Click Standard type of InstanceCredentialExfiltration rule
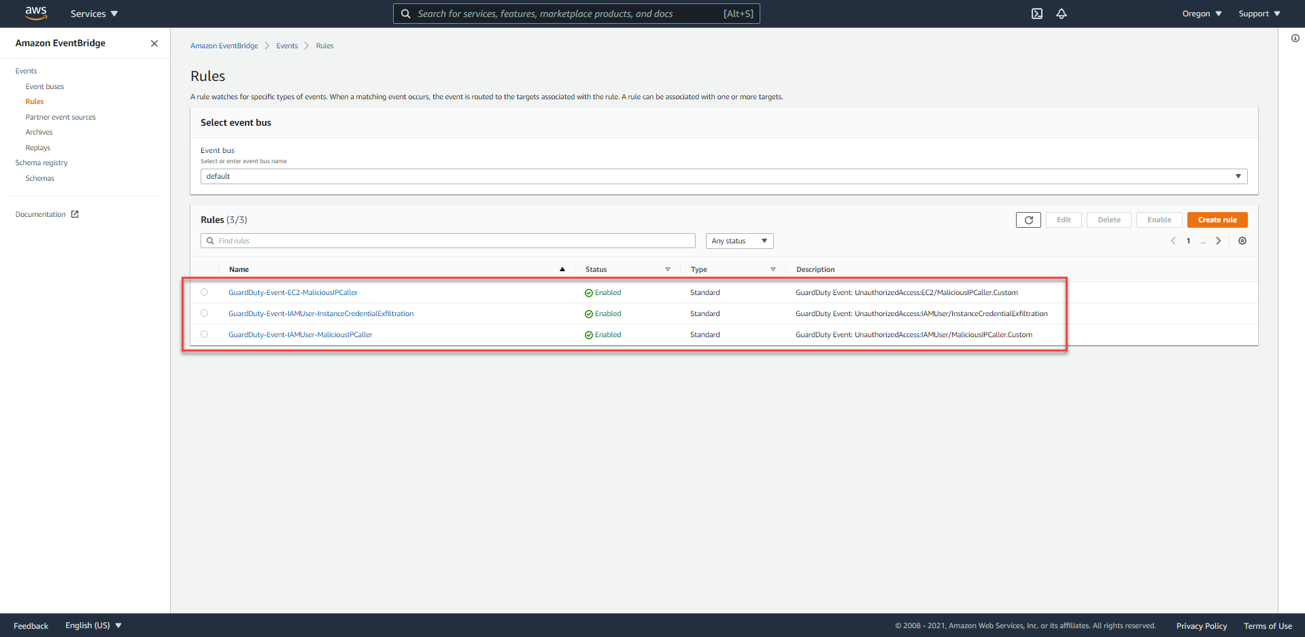 (705, 313)
